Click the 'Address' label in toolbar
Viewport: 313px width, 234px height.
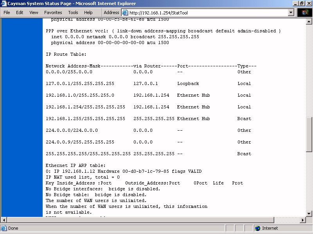pyautogui.click(x=112, y=12)
